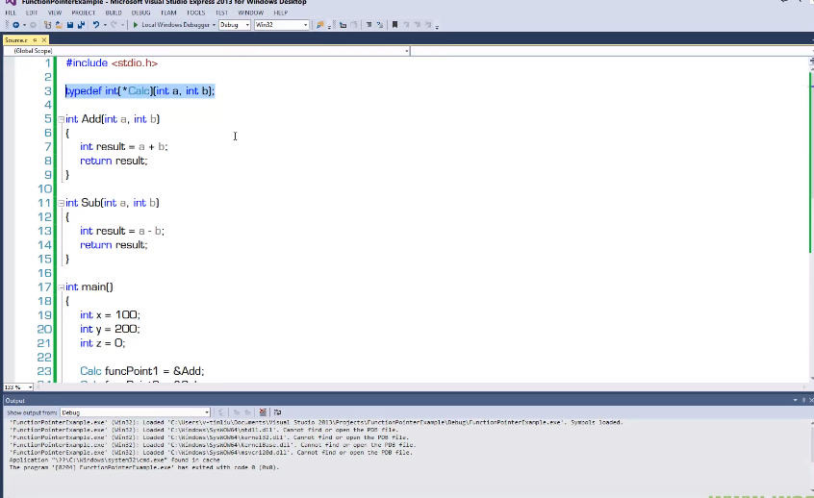Image resolution: width=814 pixels, height=498 pixels.
Task: Click the '#include <stdio.h>' line
Action: click(112, 62)
